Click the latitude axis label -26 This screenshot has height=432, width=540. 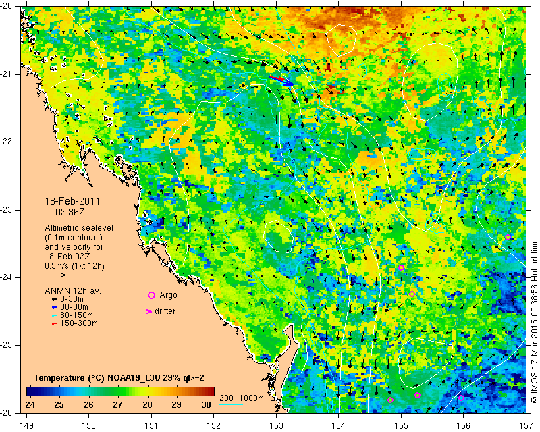6,412
